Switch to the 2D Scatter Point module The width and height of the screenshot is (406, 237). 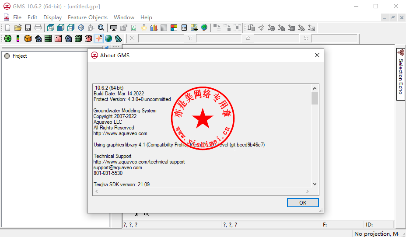tap(58, 38)
